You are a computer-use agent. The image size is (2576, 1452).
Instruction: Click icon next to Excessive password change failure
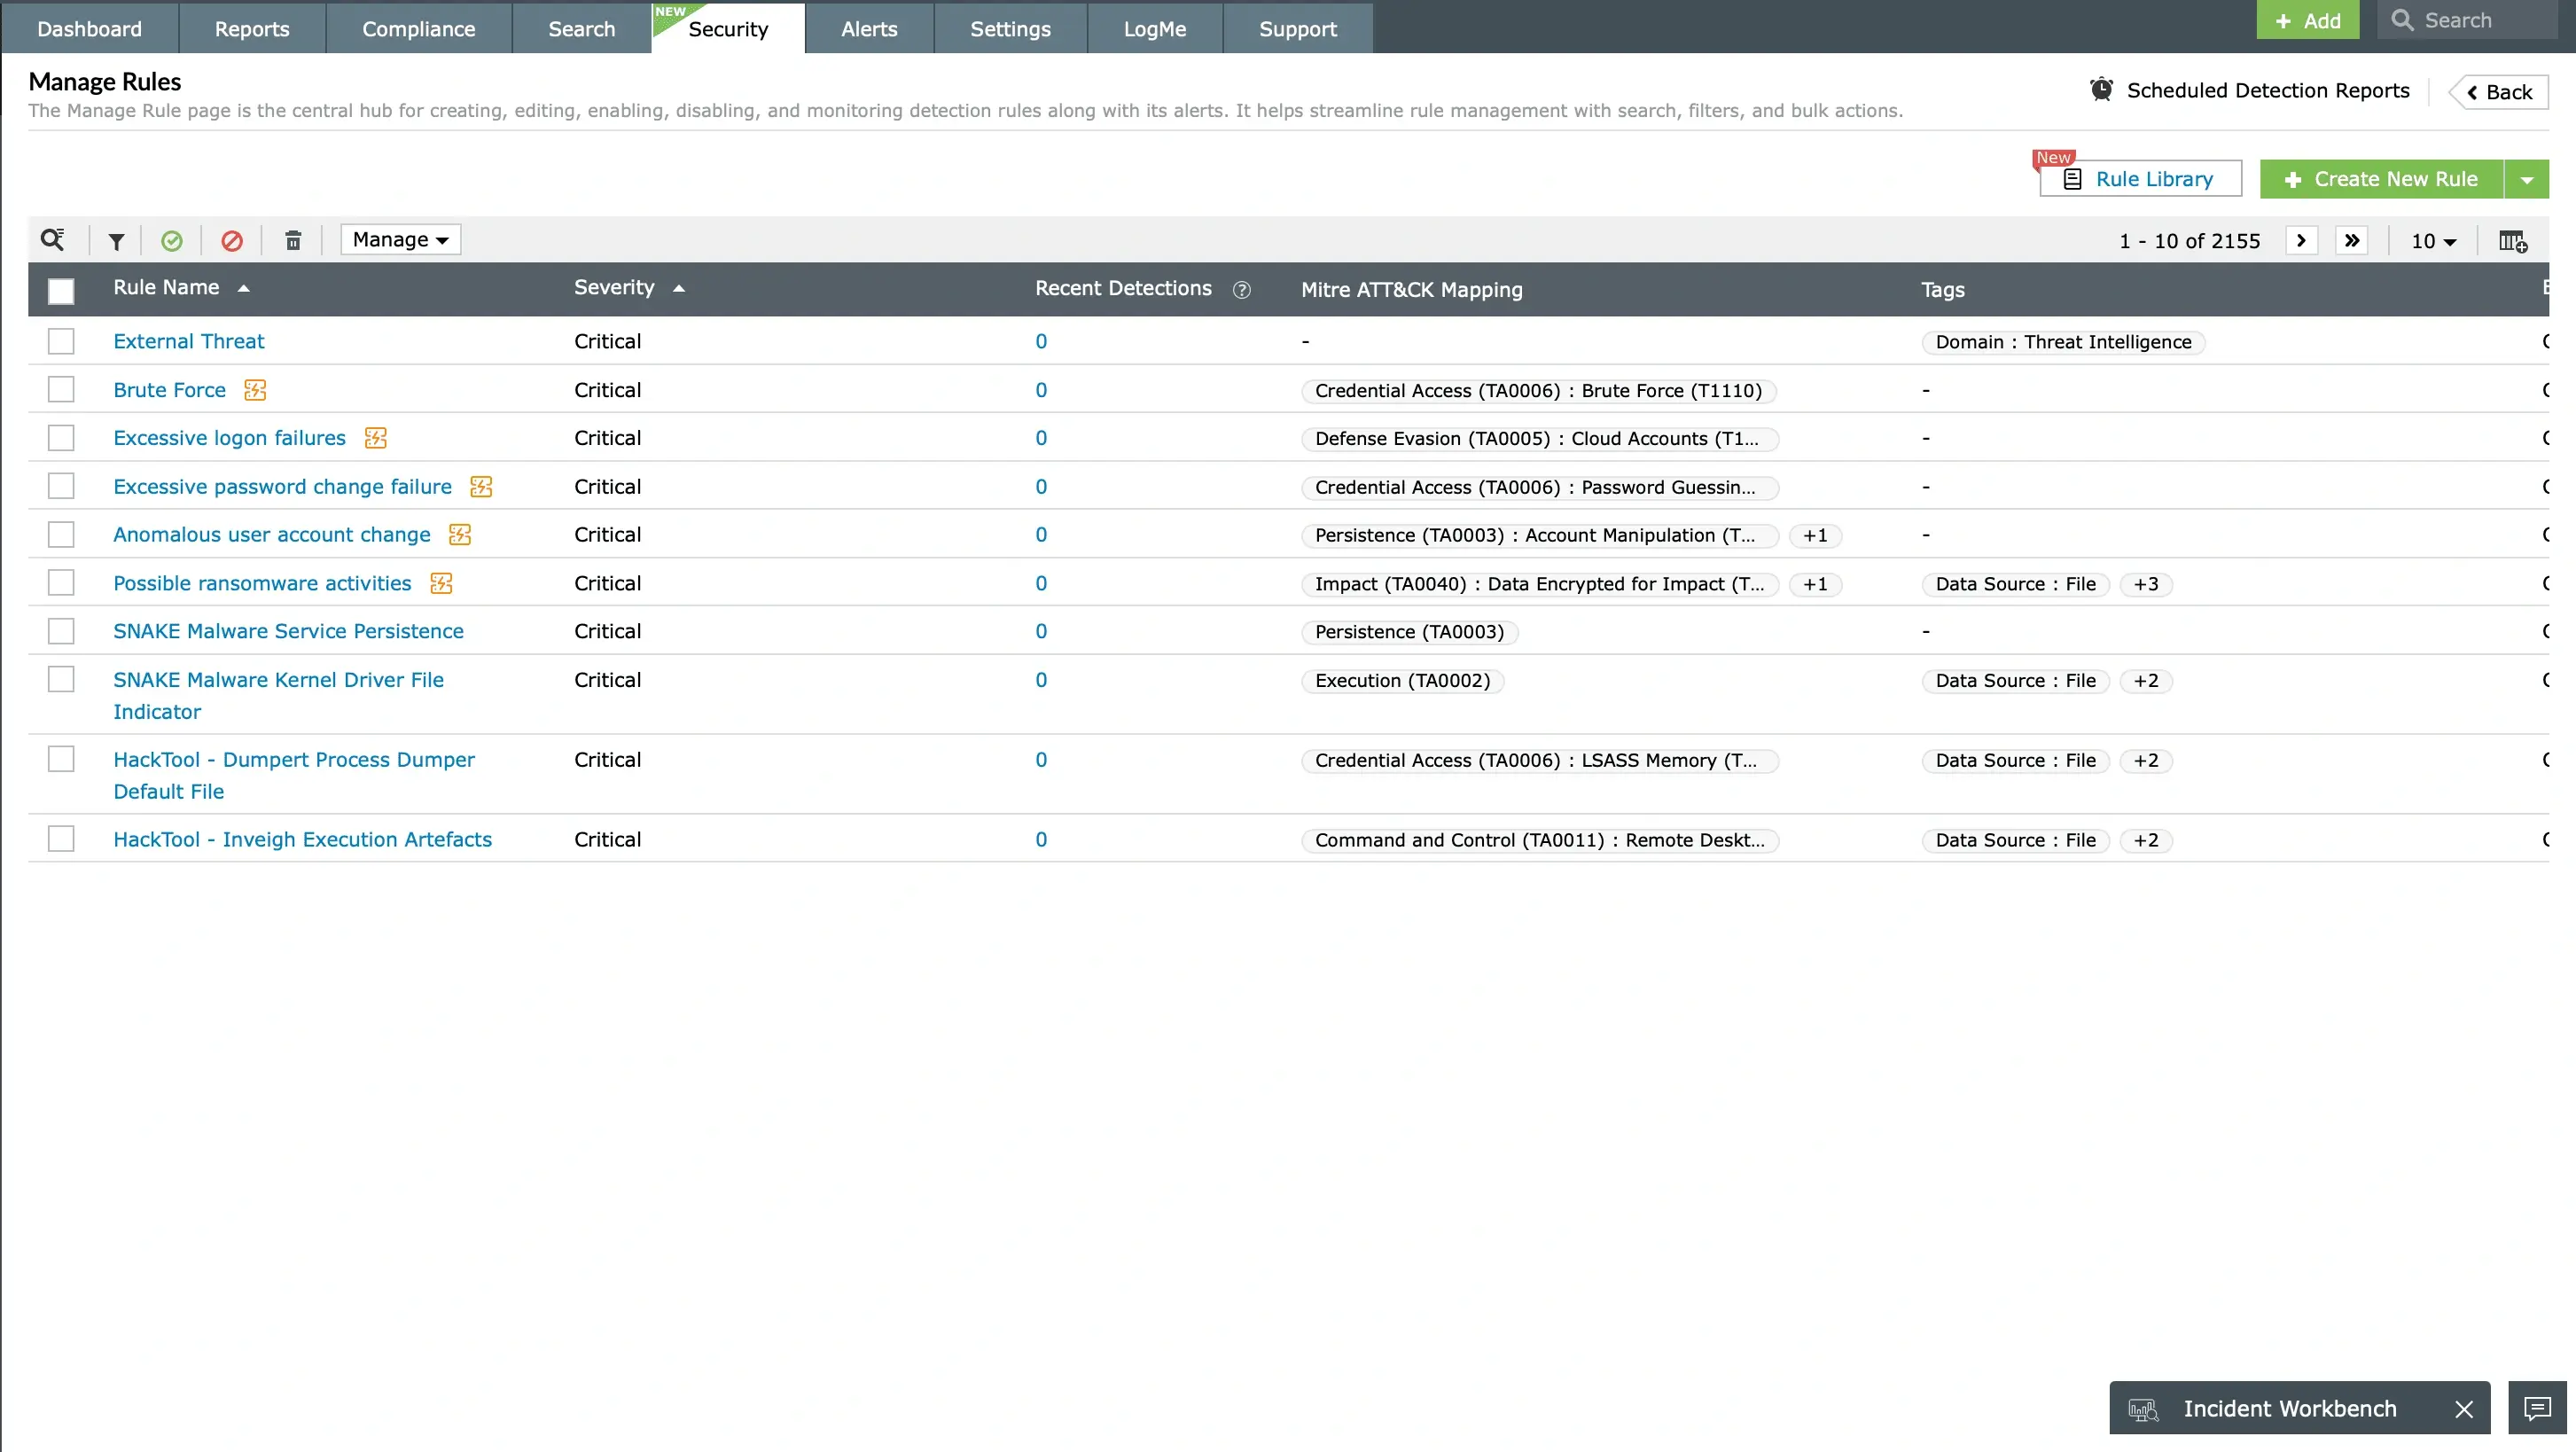click(481, 487)
